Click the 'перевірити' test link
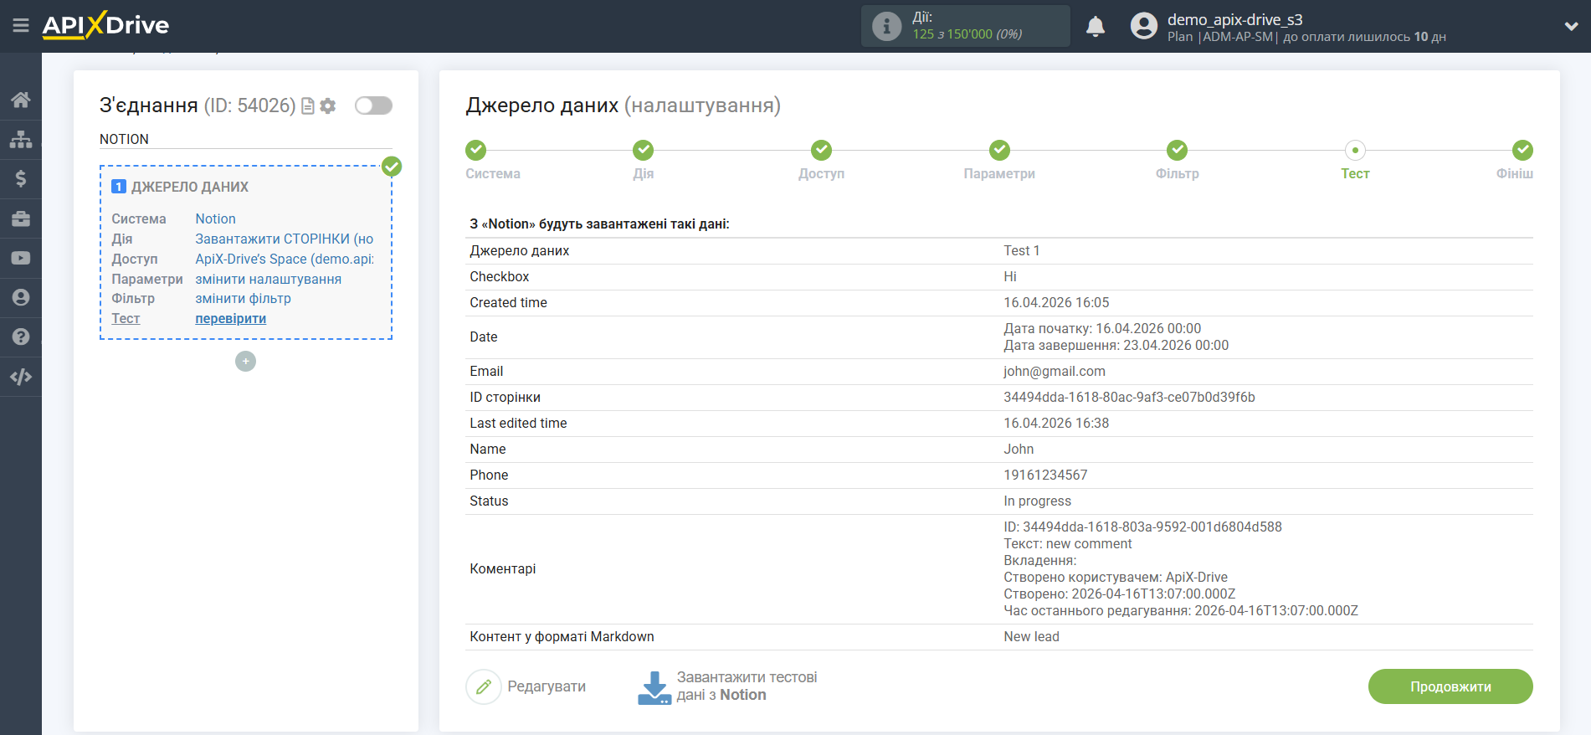This screenshot has height=735, width=1591. [x=230, y=318]
